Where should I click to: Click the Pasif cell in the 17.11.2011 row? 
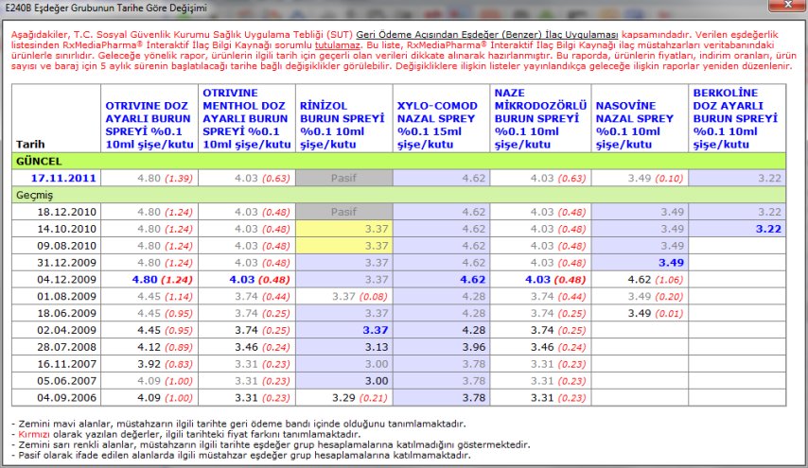343,177
